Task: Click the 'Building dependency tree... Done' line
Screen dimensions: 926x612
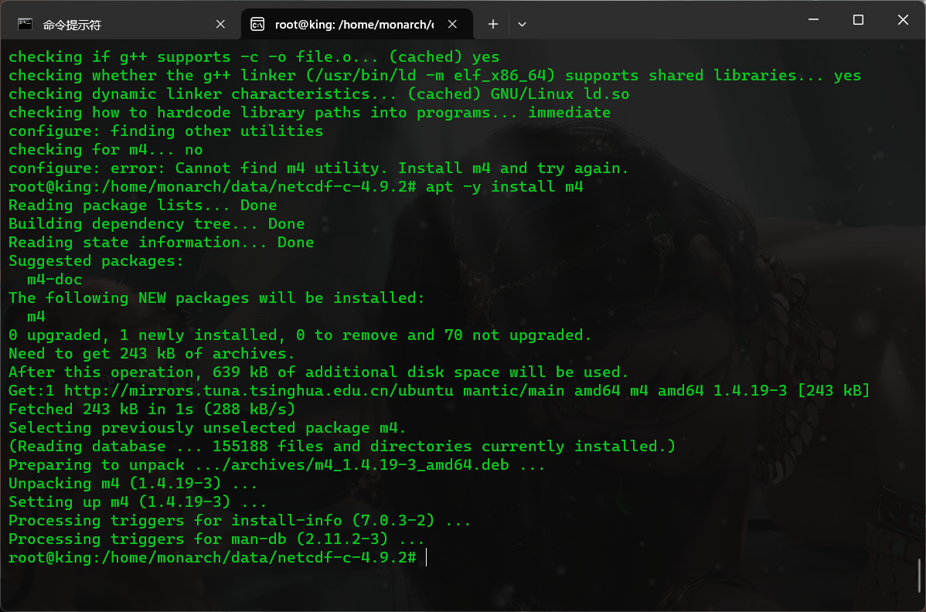Action: (x=156, y=223)
